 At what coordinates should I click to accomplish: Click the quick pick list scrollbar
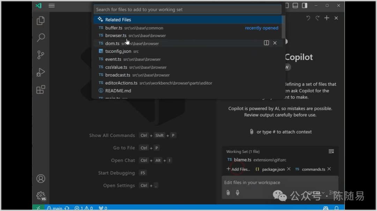click(283, 27)
